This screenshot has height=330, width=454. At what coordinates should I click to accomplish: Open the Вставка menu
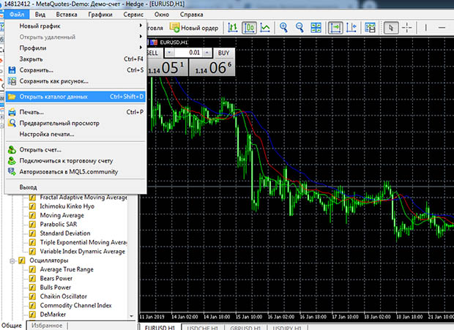coord(67,15)
